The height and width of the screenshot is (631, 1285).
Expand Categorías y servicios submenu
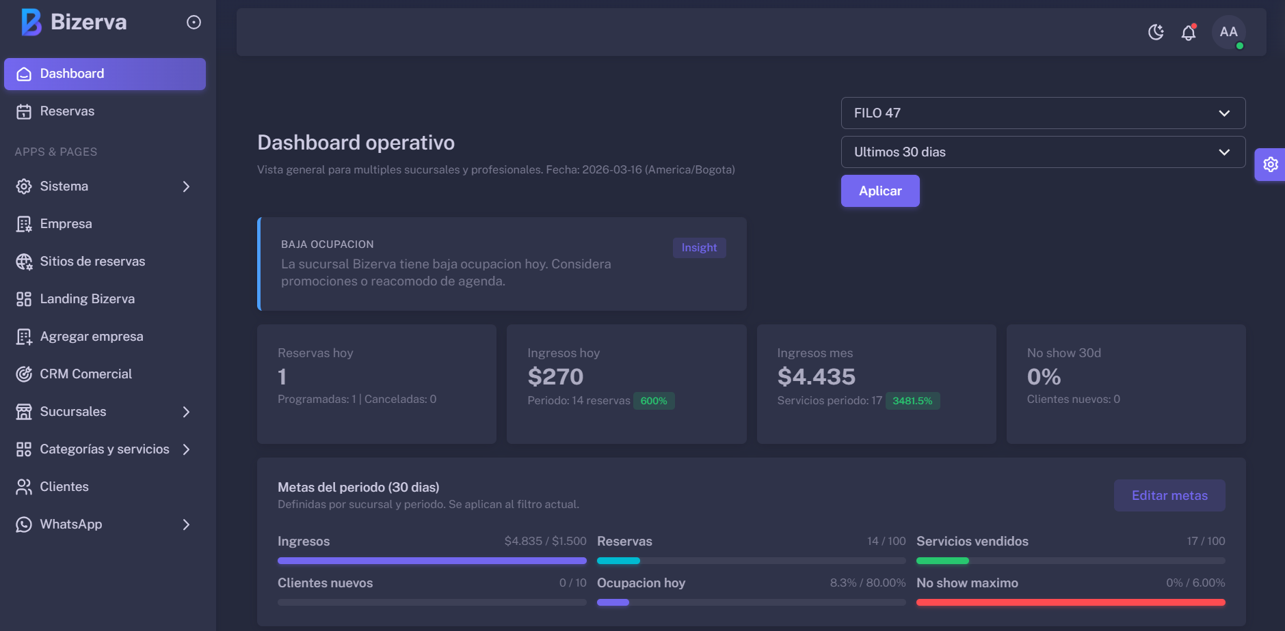coord(186,449)
